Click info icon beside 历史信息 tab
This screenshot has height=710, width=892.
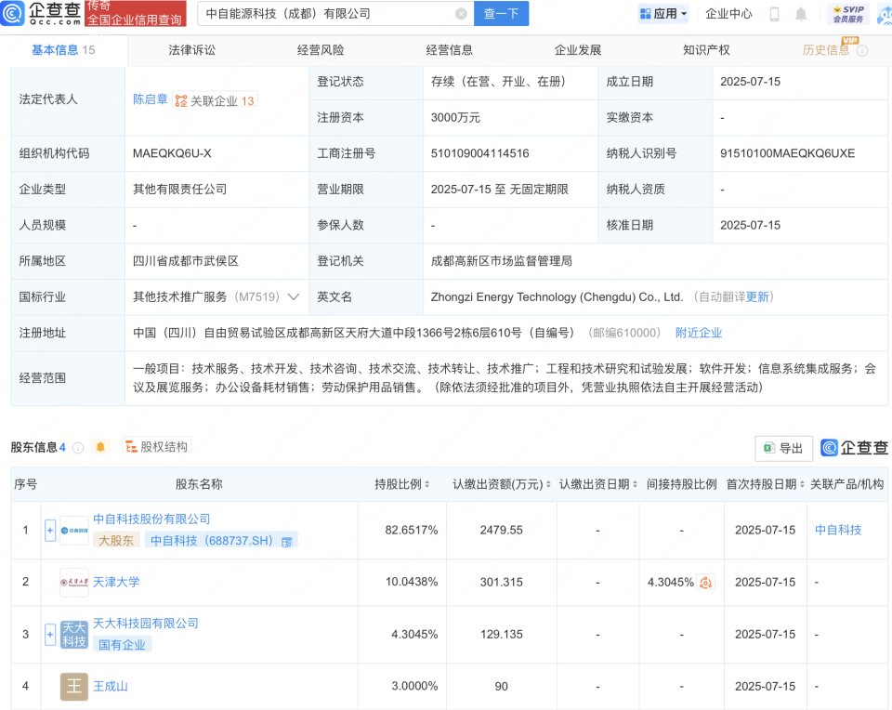tap(862, 50)
